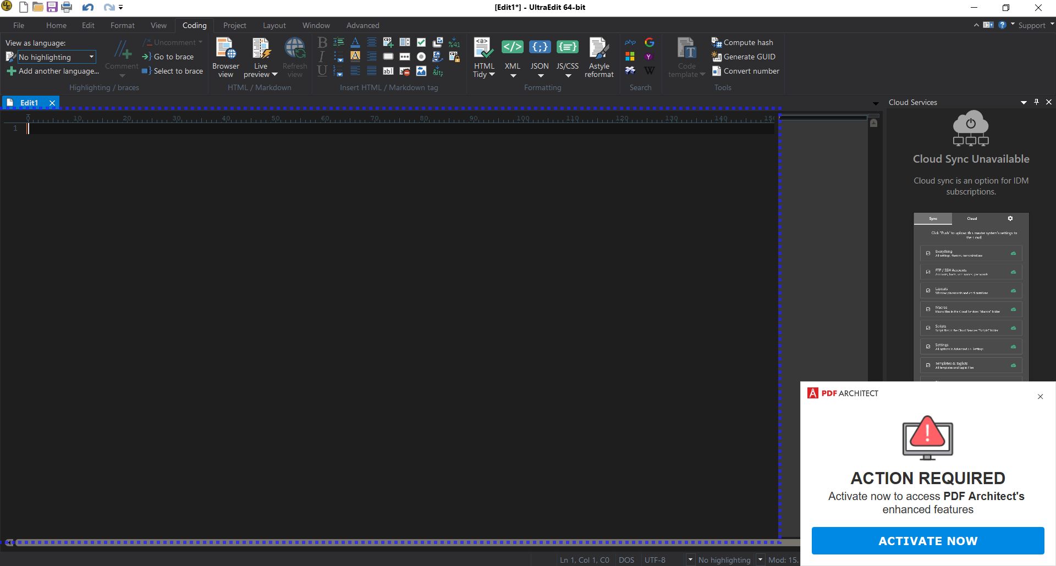This screenshot has width=1056, height=566.
Task: Click the Redo arrow icon
Action: [109, 8]
